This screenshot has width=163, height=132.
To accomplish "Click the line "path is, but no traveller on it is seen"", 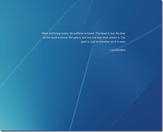I will tap(103, 42).
